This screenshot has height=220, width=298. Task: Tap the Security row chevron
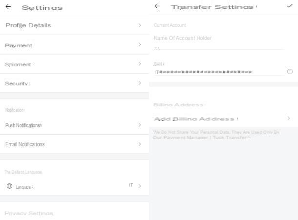[x=140, y=83]
